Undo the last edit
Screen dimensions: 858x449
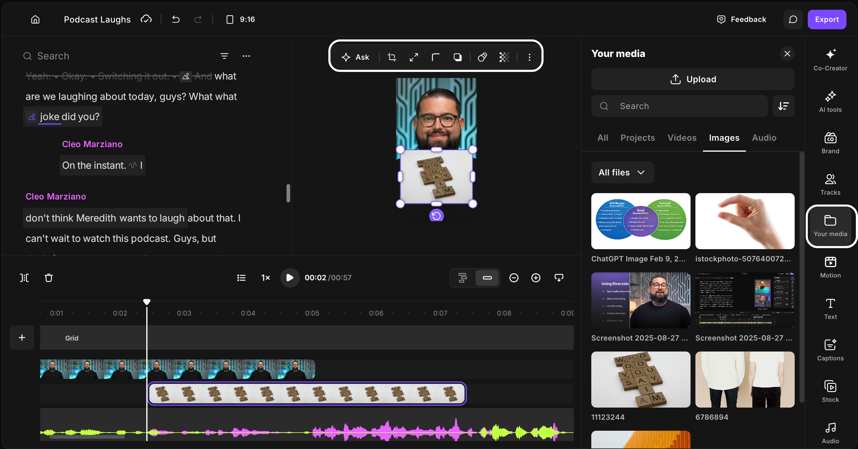pos(176,19)
